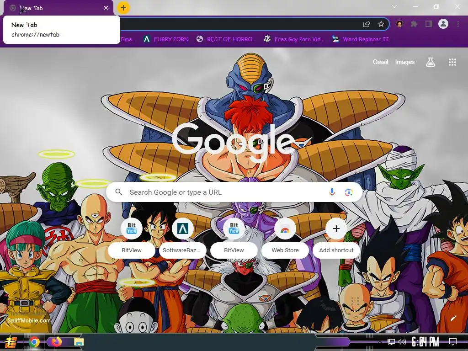Open the first BitView shortcut
The image size is (468, 351).
(132, 237)
